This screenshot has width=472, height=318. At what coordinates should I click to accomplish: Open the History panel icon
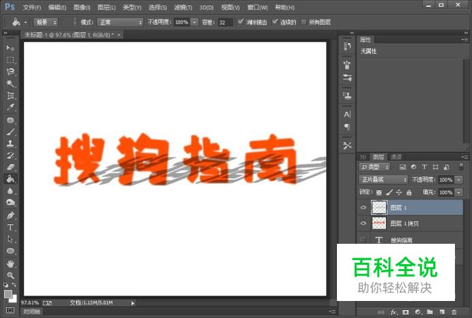tap(347, 46)
